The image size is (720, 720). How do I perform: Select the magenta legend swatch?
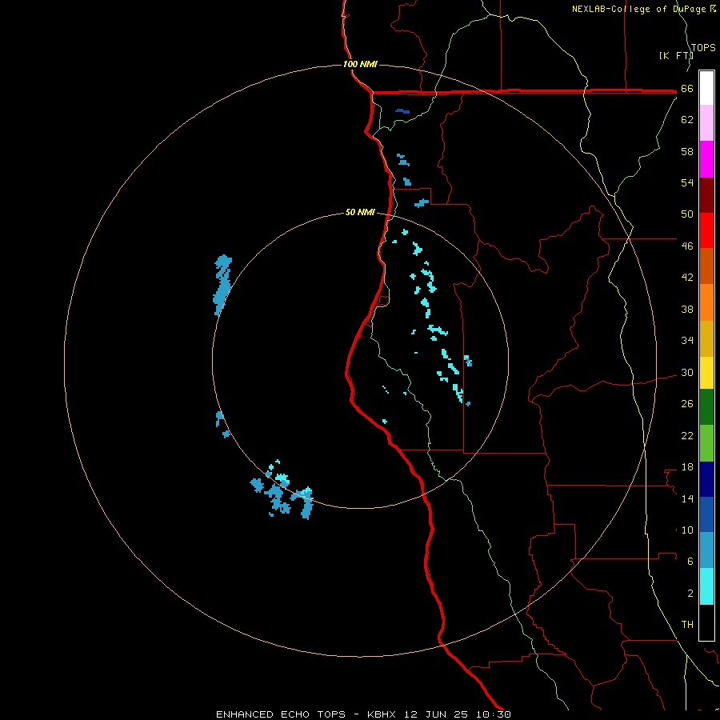[x=706, y=159]
